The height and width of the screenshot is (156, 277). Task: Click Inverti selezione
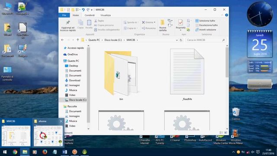[206, 30]
